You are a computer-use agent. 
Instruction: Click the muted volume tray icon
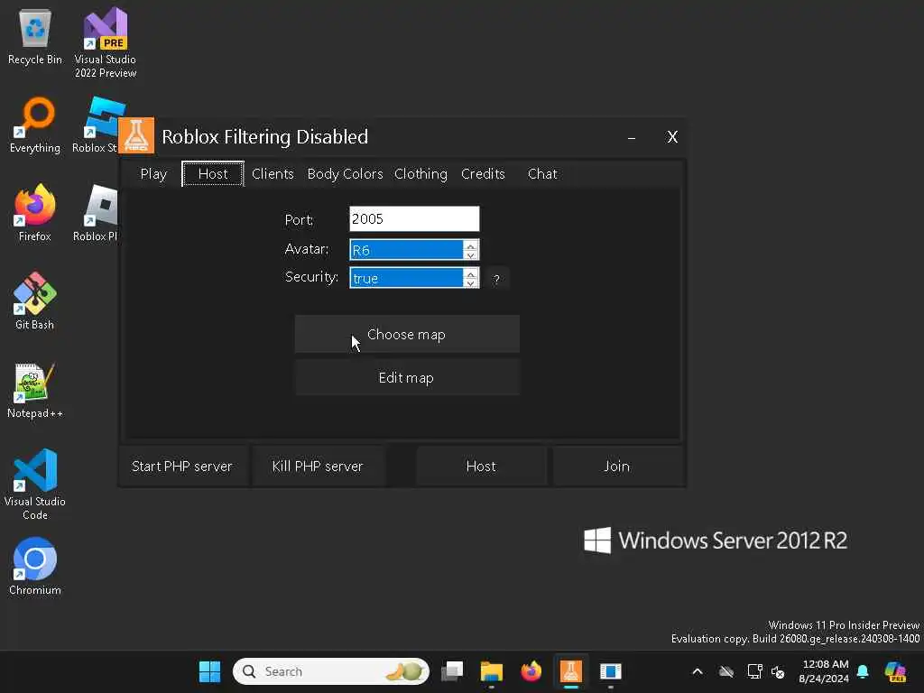point(778,671)
